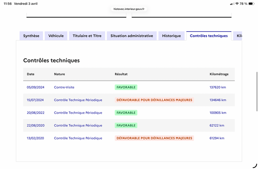Click the Kilométrage column header
The width and height of the screenshot is (258, 169).
pos(219,74)
